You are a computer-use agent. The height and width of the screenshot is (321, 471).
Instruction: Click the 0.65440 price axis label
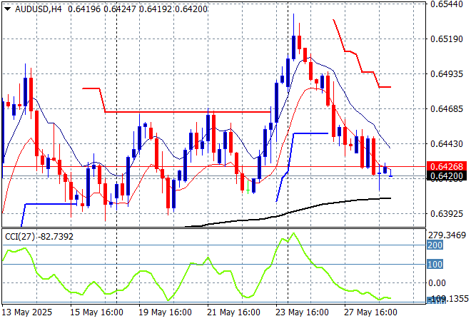click(447, 4)
